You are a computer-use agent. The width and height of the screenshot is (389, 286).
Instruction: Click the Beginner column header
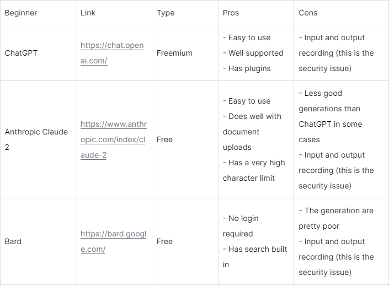(21, 13)
